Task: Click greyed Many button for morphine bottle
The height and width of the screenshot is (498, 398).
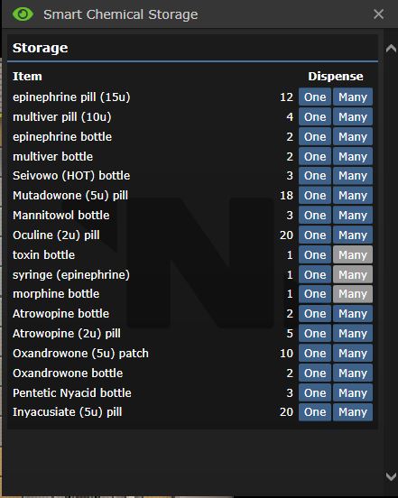Action: 353,294
